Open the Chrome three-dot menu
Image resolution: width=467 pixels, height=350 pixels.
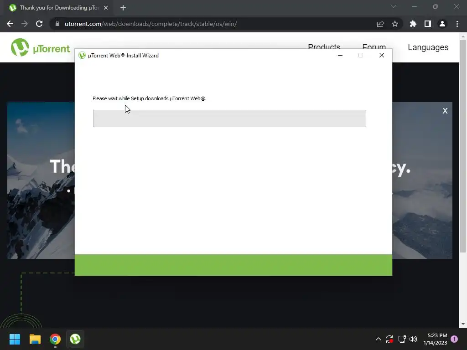click(x=457, y=24)
